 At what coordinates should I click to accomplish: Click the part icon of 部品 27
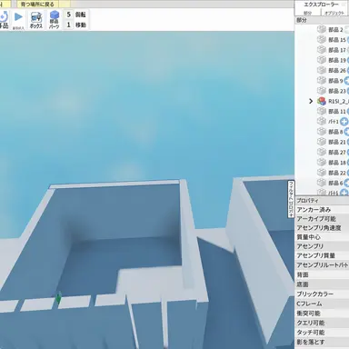pyautogui.click(x=321, y=153)
